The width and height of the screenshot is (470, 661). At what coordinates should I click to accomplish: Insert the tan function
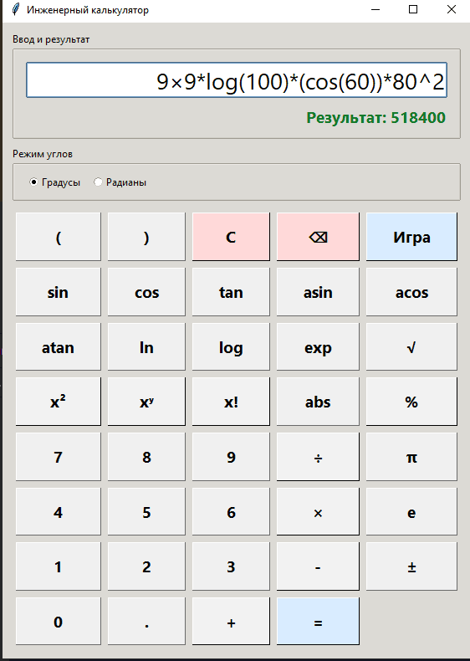[231, 292]
